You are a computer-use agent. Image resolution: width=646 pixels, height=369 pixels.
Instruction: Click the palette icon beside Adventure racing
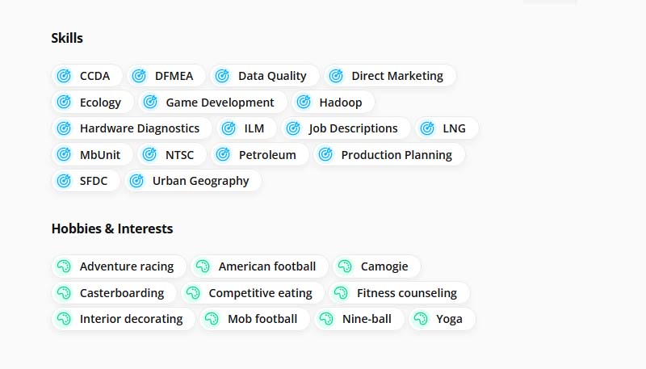coord(64,266)
